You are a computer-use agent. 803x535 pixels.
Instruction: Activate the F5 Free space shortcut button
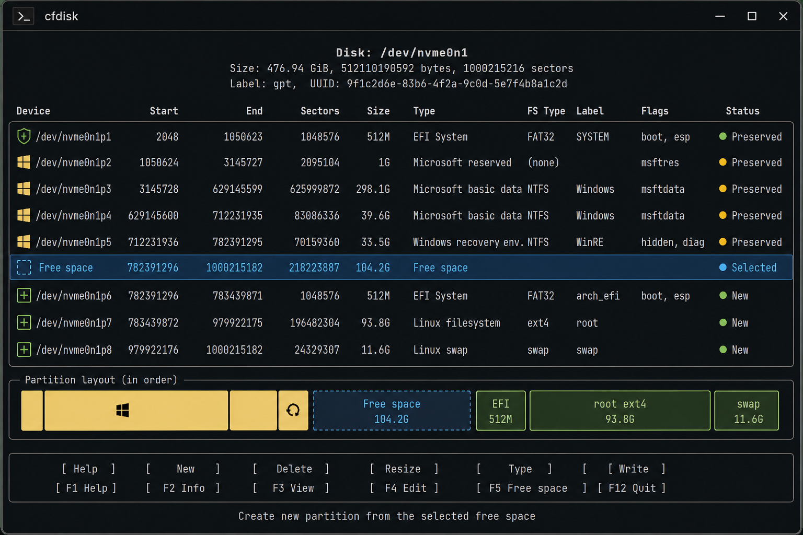[x=531, y=488]
